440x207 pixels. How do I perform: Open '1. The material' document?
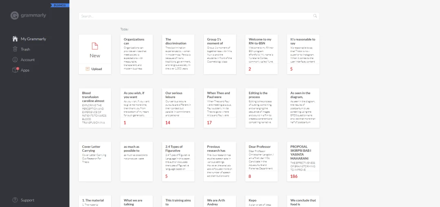pos(95,201)
